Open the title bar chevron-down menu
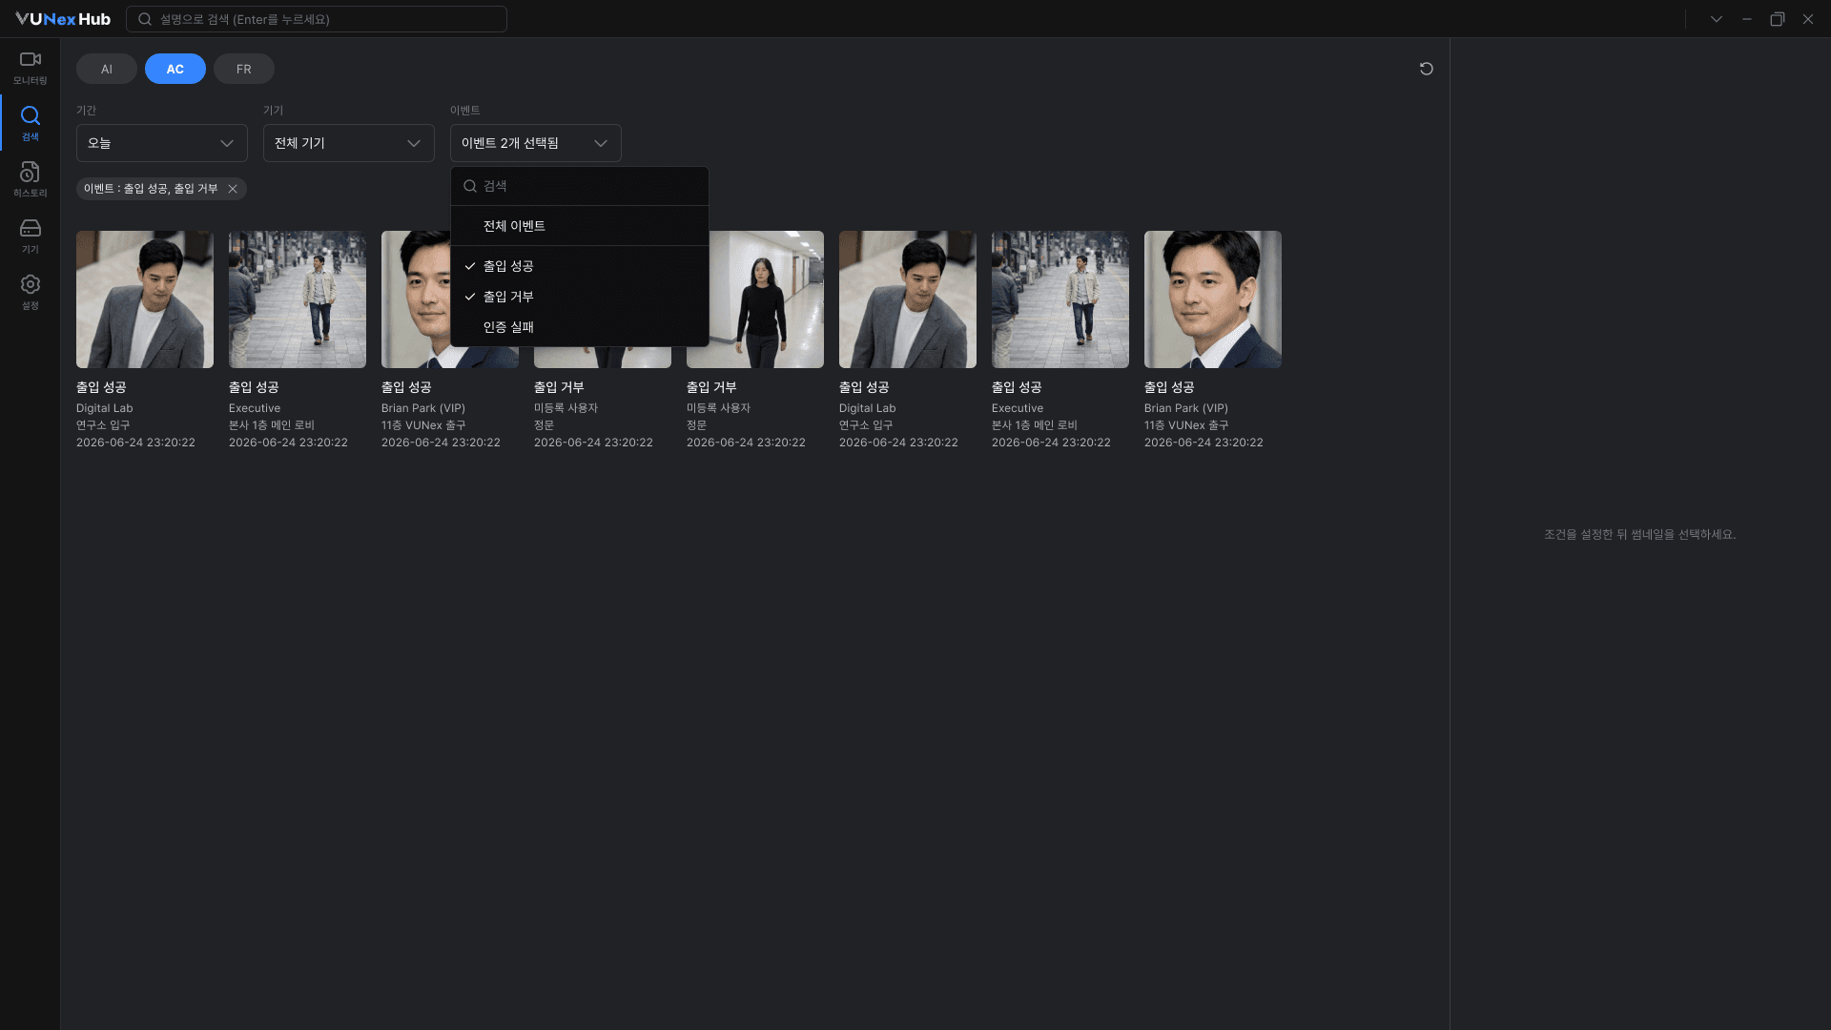This screenshot has height=1030, width=1831. [1716, 19]
